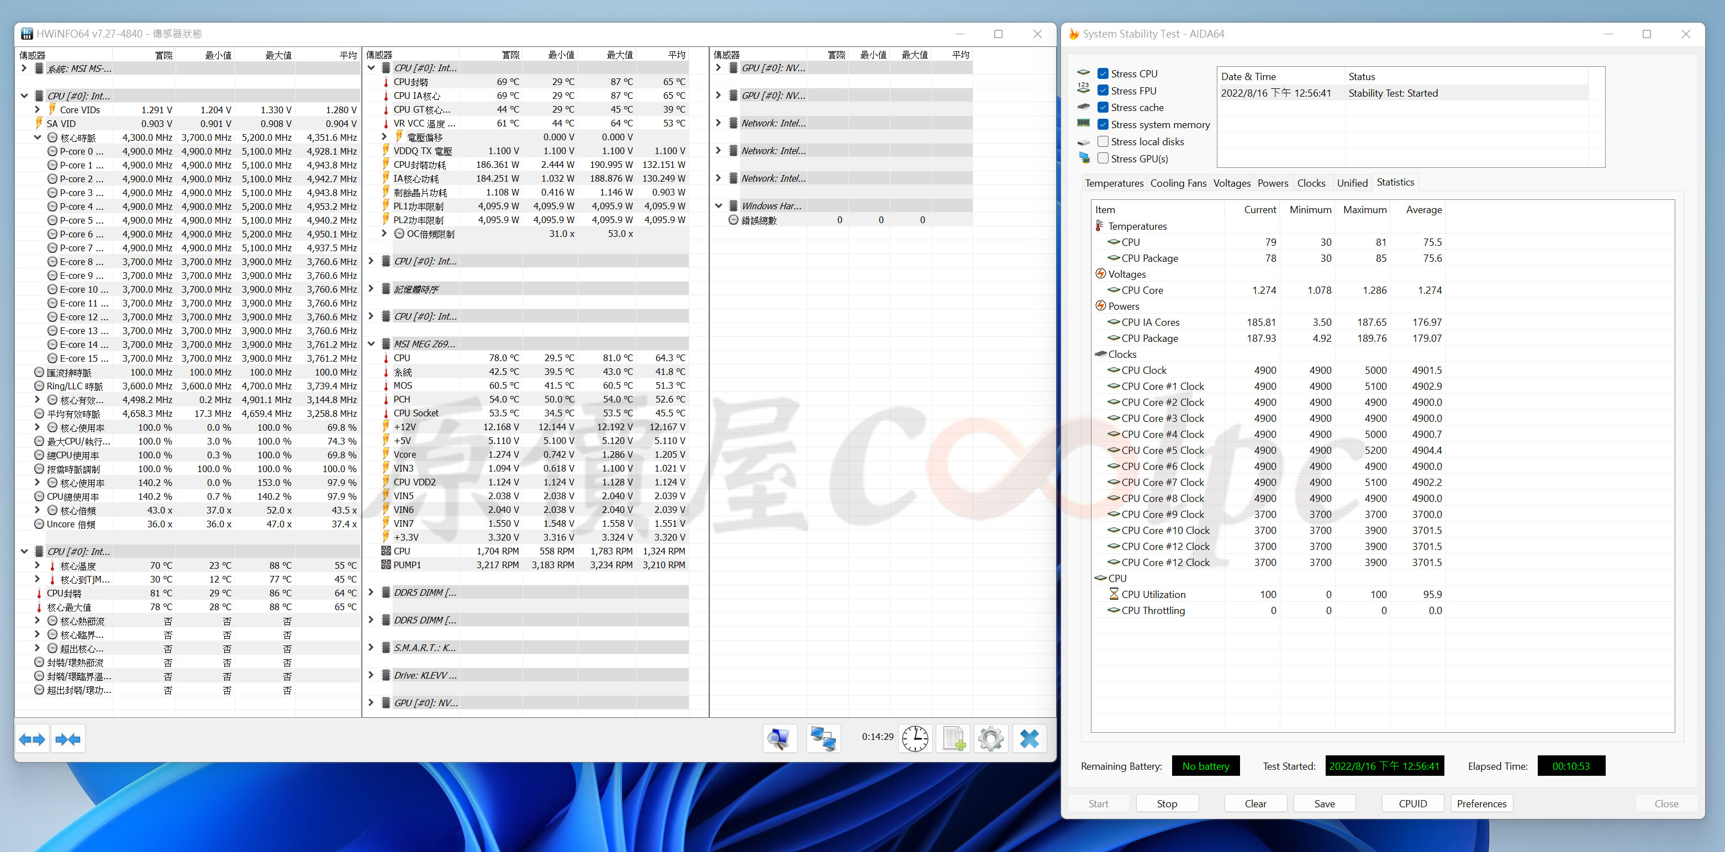Click the hourglass icon beside CPU Utilization

point(1114,594)
